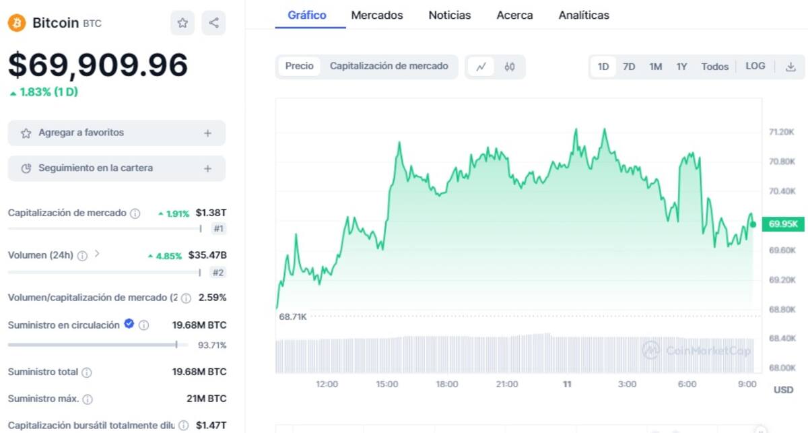Select the 1Y time range
808x433 pixels.
click(x=681, y=67)
